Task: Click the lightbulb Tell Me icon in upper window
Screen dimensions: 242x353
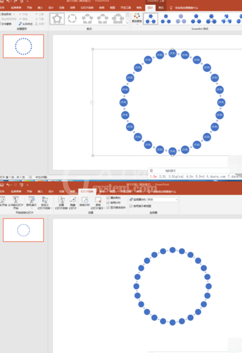Action: pos(171,8)
